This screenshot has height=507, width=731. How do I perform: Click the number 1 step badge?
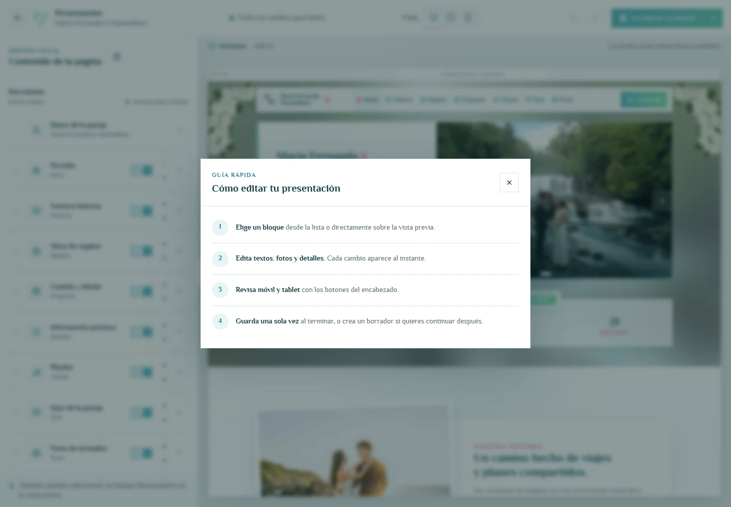point(220,227)
